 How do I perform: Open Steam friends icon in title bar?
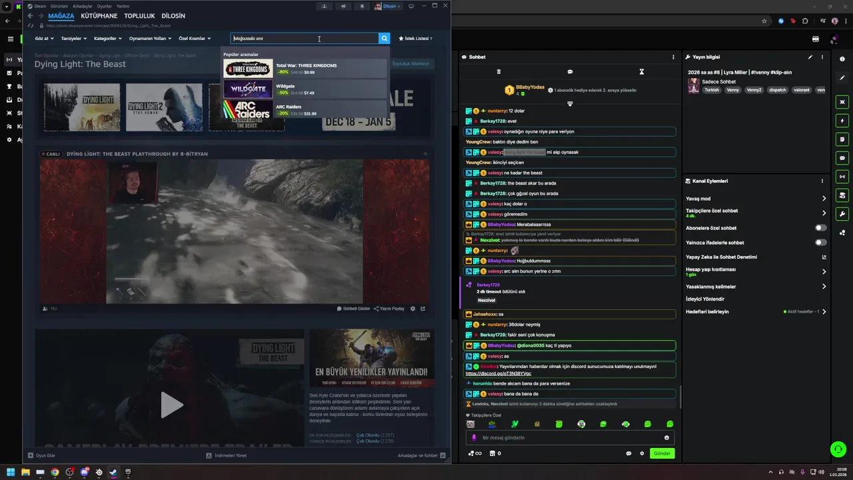(325, 6)
